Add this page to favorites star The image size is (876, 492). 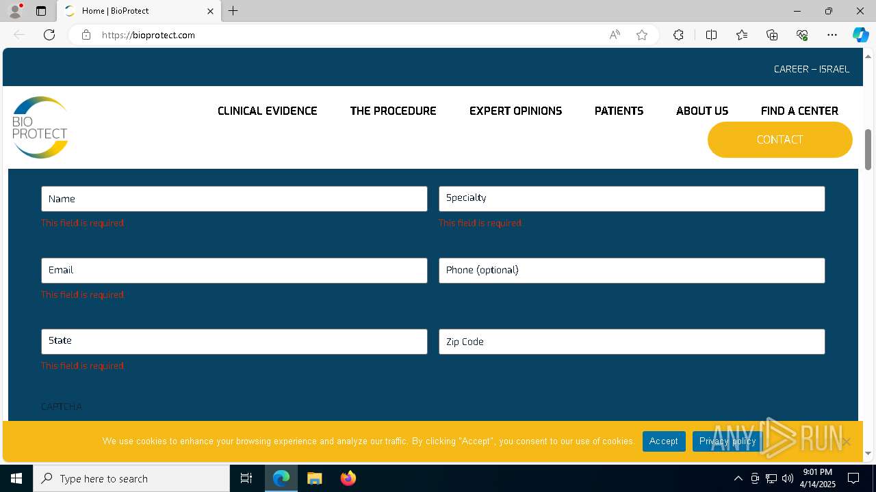pos(642,35)
